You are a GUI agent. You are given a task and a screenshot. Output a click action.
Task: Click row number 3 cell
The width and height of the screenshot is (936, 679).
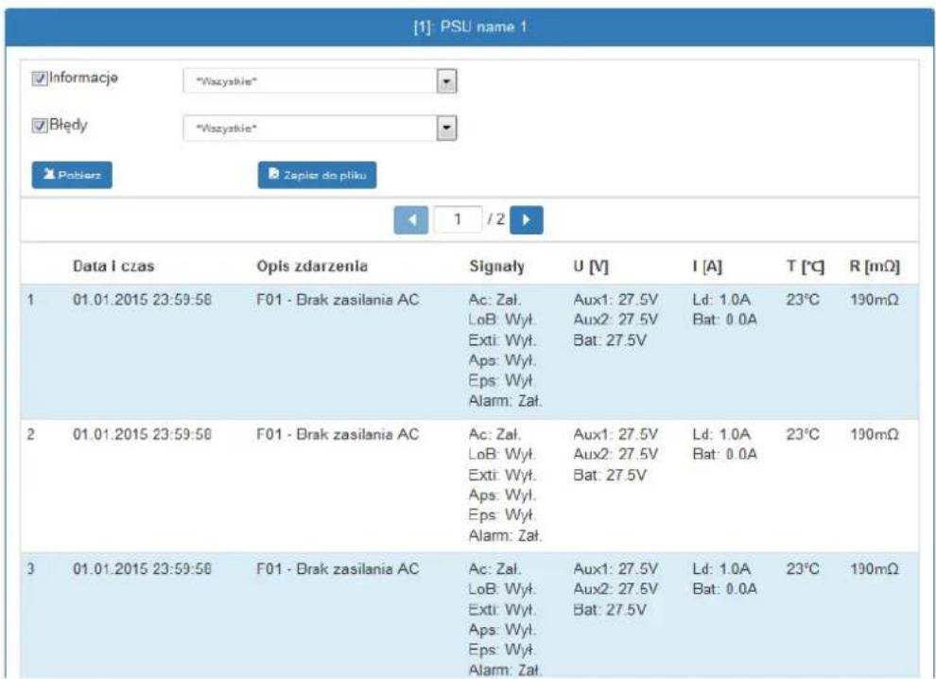coord(30,568)
